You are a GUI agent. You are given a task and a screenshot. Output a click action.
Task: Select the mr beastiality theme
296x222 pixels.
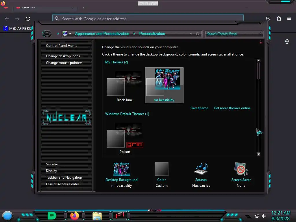coord(164,85)
